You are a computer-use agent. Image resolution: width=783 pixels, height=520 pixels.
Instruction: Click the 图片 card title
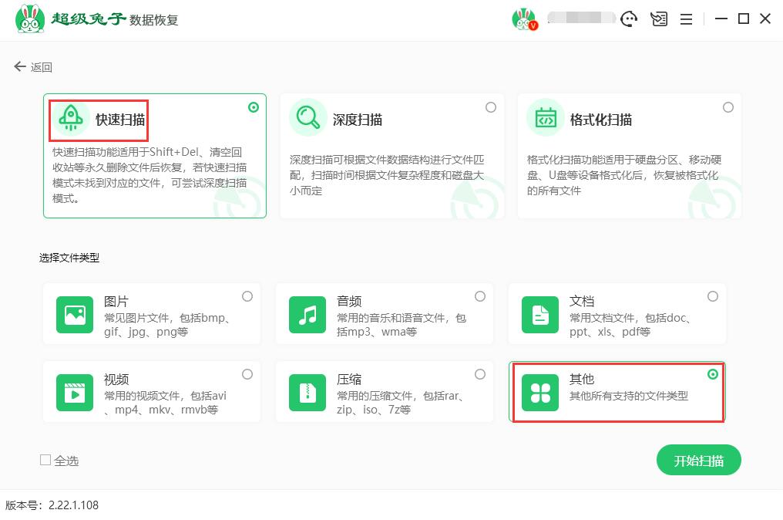[x=116, y=302]
